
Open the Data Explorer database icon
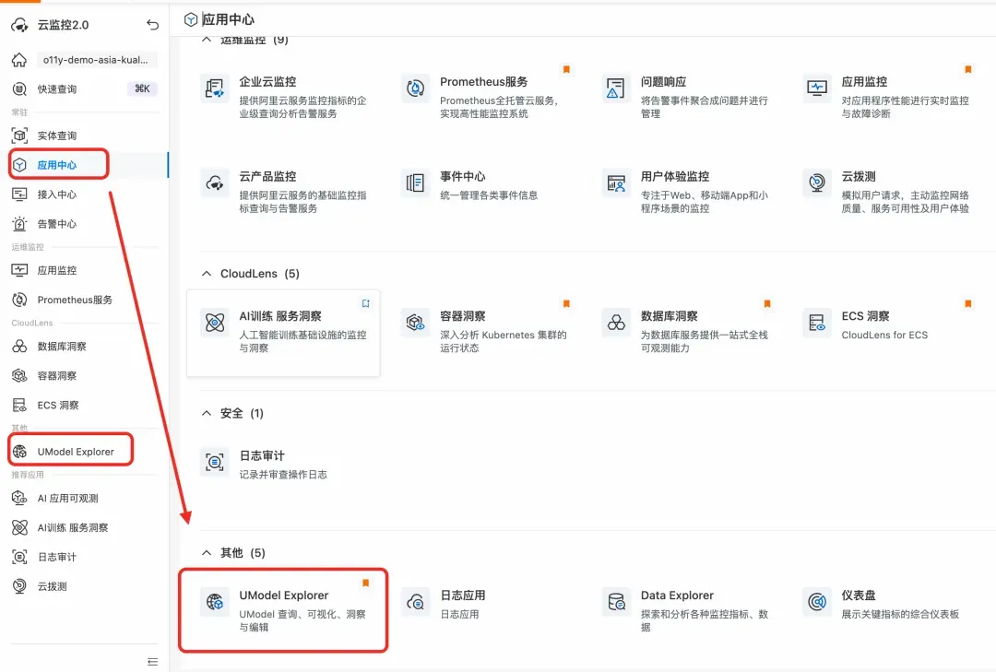pyautogui.click(x=616, y=602)
